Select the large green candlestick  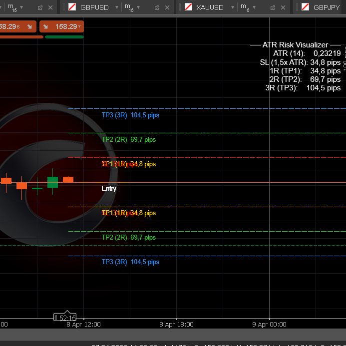pos(52,182)
